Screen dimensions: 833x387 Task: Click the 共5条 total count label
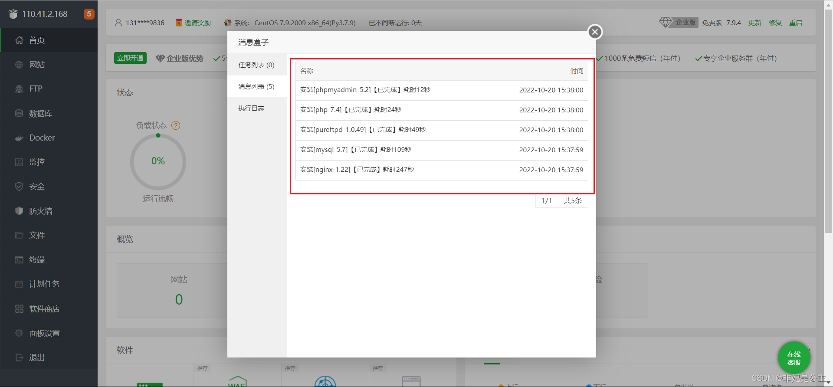(x=573, y=200)
